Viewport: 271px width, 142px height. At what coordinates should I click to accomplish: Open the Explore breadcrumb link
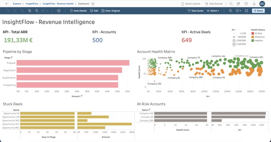[x=17, y=4]
